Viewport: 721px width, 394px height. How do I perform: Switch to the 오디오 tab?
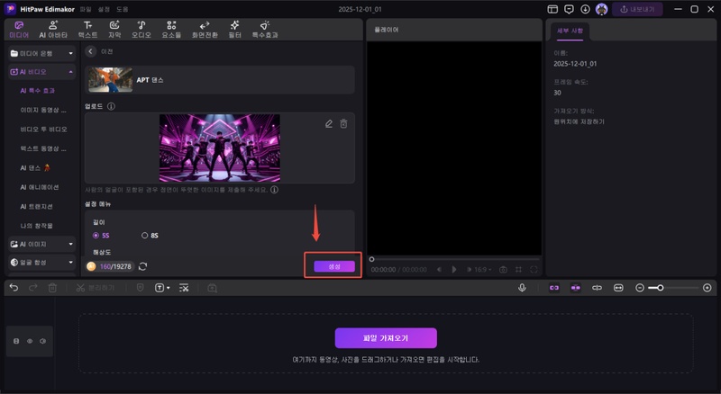141,30
